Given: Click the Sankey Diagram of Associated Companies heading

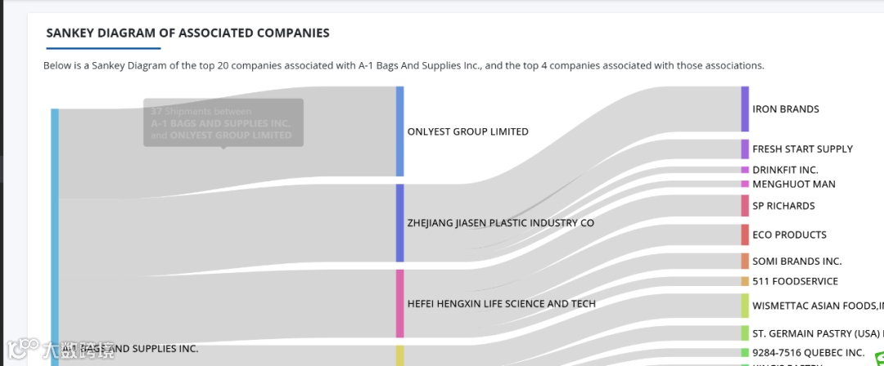Looking at the screenshot, I should coord(187,33).
